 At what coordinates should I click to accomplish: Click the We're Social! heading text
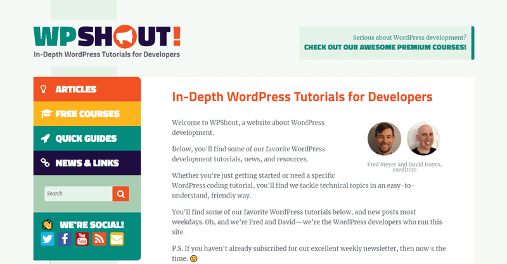pos(92,225)
